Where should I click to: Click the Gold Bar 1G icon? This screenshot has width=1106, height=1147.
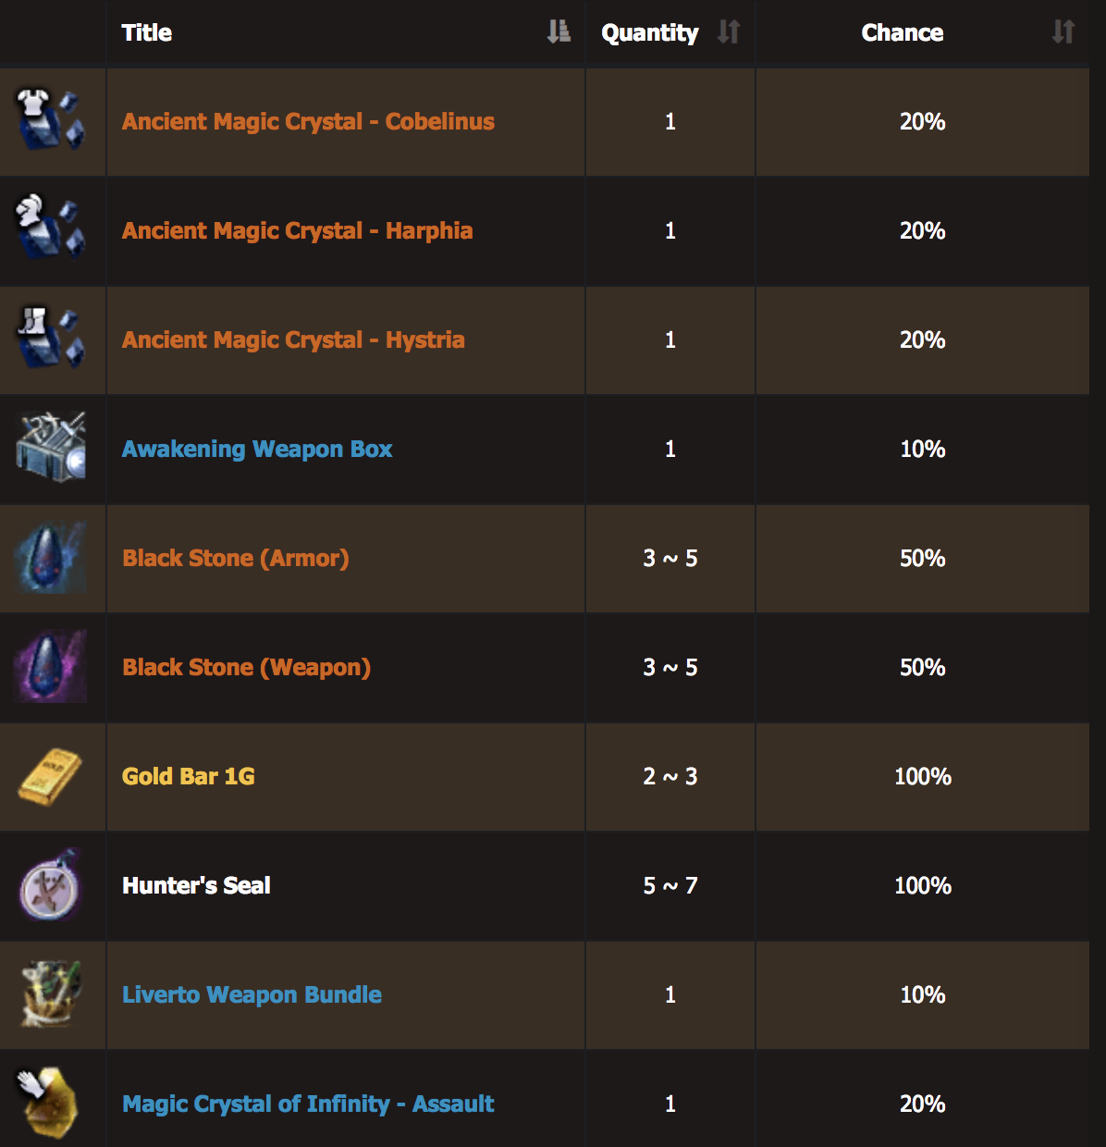click(51, 775)
